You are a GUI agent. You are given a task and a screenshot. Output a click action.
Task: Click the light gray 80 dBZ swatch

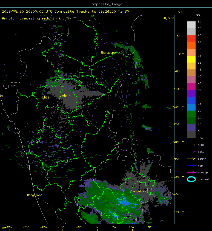(x=191, y=25)
